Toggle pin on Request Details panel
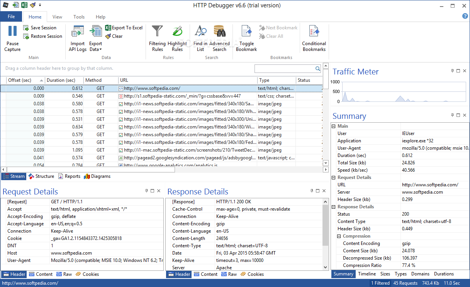The width and height of the screenshot is (470, 287). click(146, 191)
